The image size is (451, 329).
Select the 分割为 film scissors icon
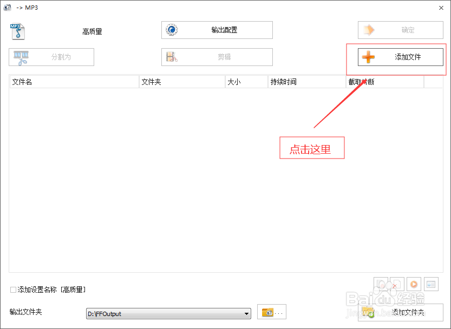(21, 57)
